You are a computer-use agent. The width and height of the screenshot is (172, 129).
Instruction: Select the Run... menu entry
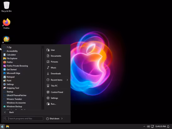pos(57,104)
